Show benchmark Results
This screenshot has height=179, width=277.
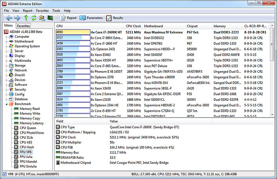click(x=115, y=18)
